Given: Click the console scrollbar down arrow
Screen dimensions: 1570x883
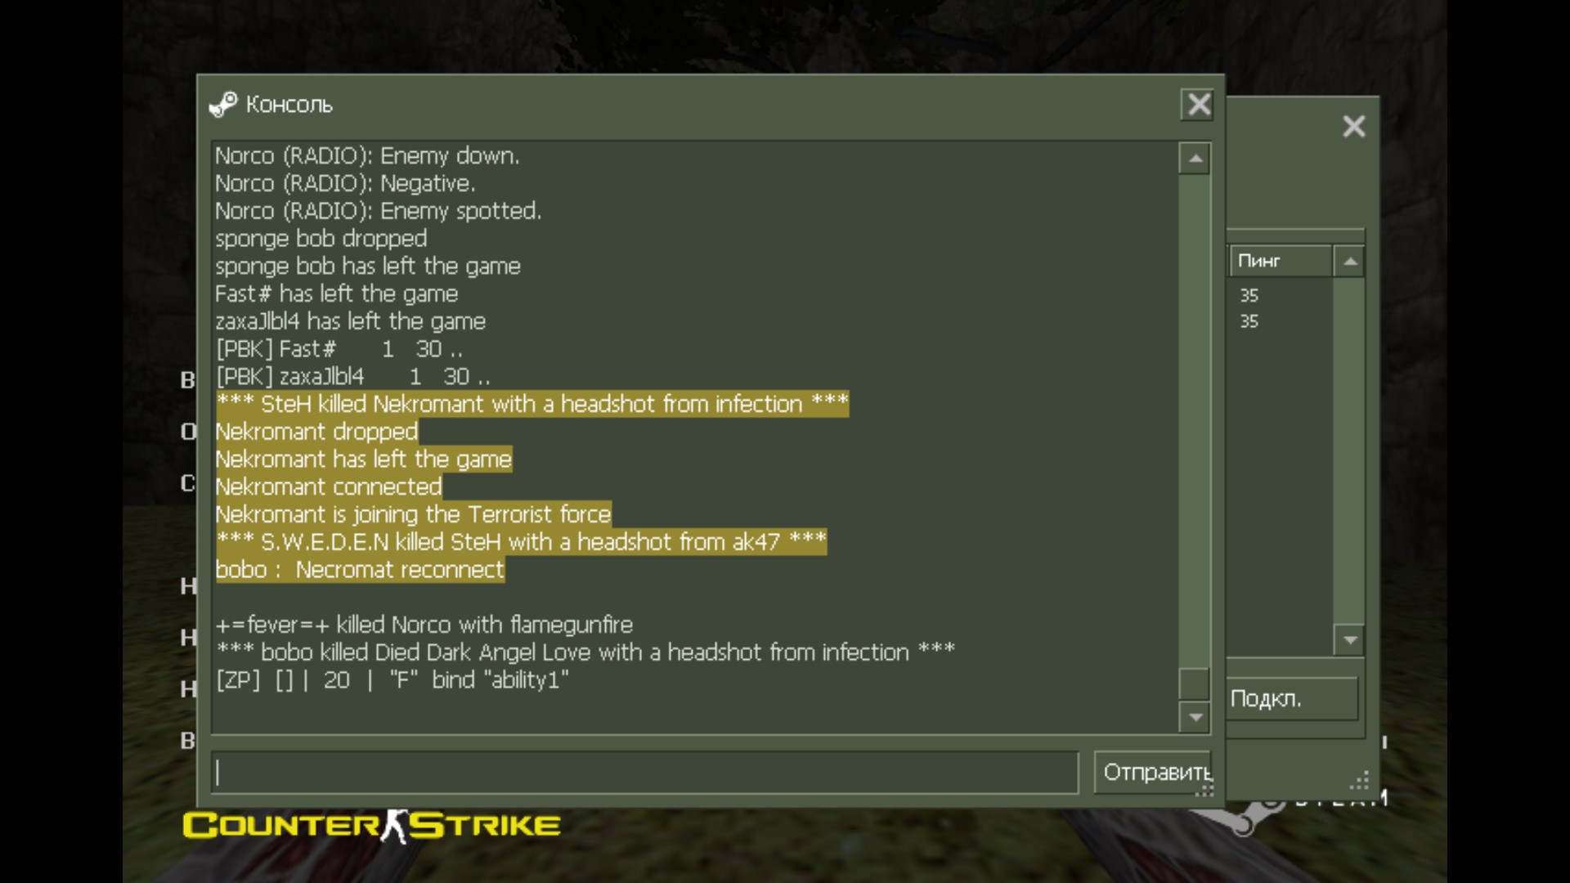Looking at the screenshot, I should 1195,717.
